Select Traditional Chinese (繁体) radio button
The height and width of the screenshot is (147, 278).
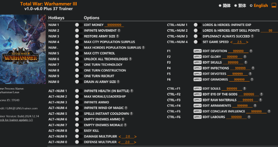pyautogui.click(x=235, y=5)
